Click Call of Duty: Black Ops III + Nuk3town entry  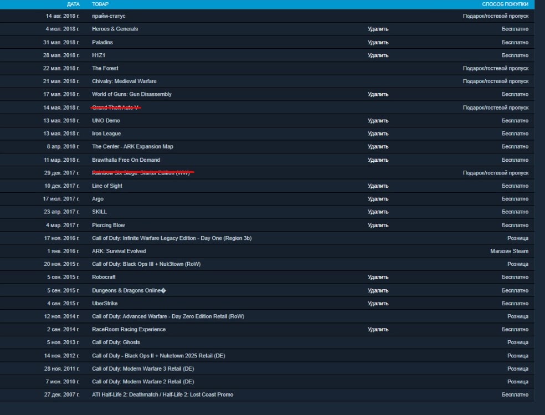pos(146,264)
